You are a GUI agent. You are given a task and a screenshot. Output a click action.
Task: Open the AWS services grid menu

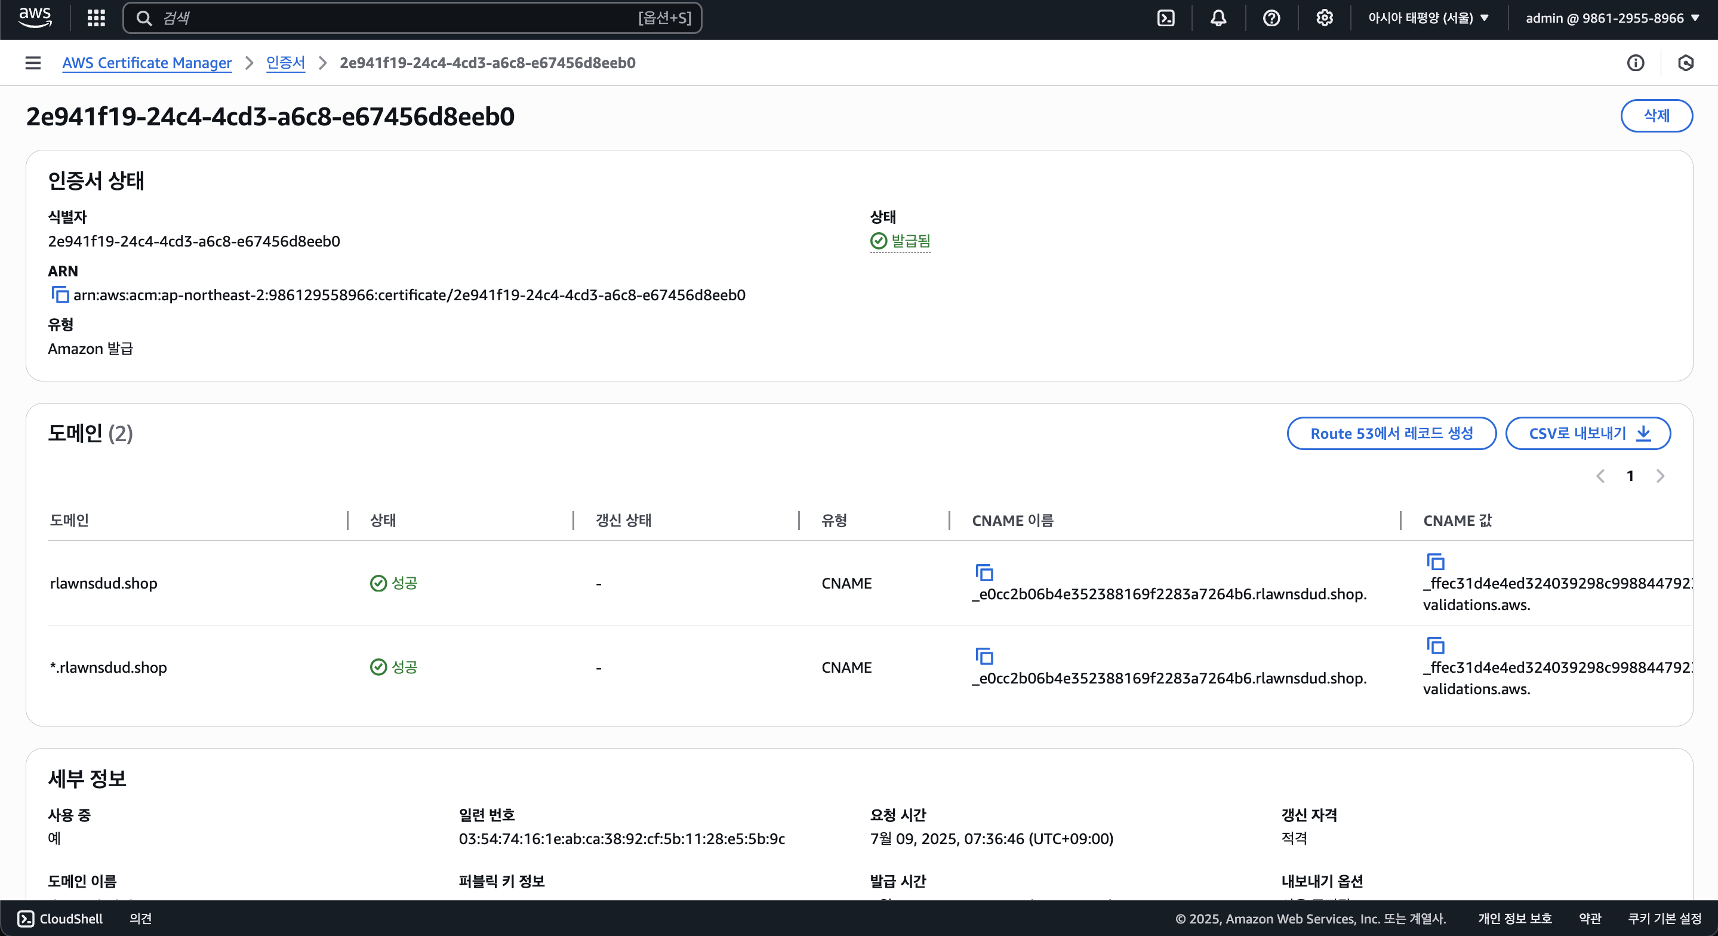pos(96,18)
